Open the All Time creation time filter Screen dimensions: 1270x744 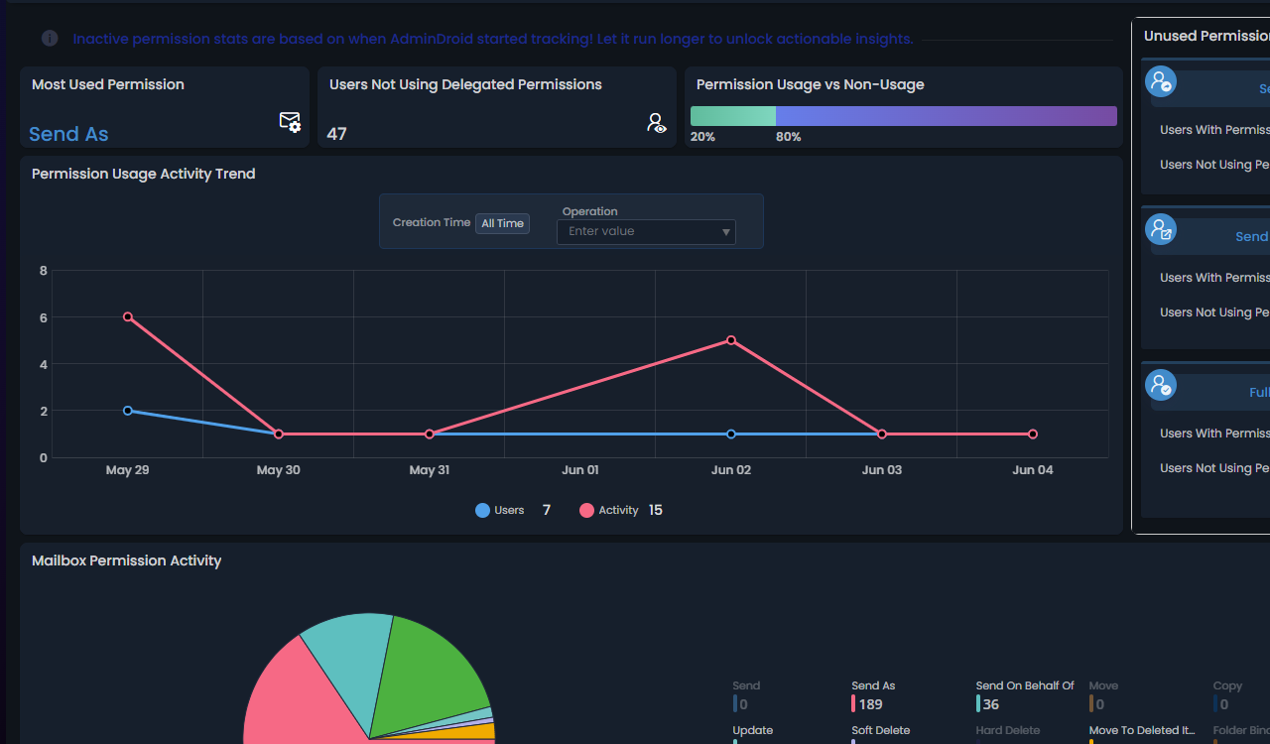point(502,223)
